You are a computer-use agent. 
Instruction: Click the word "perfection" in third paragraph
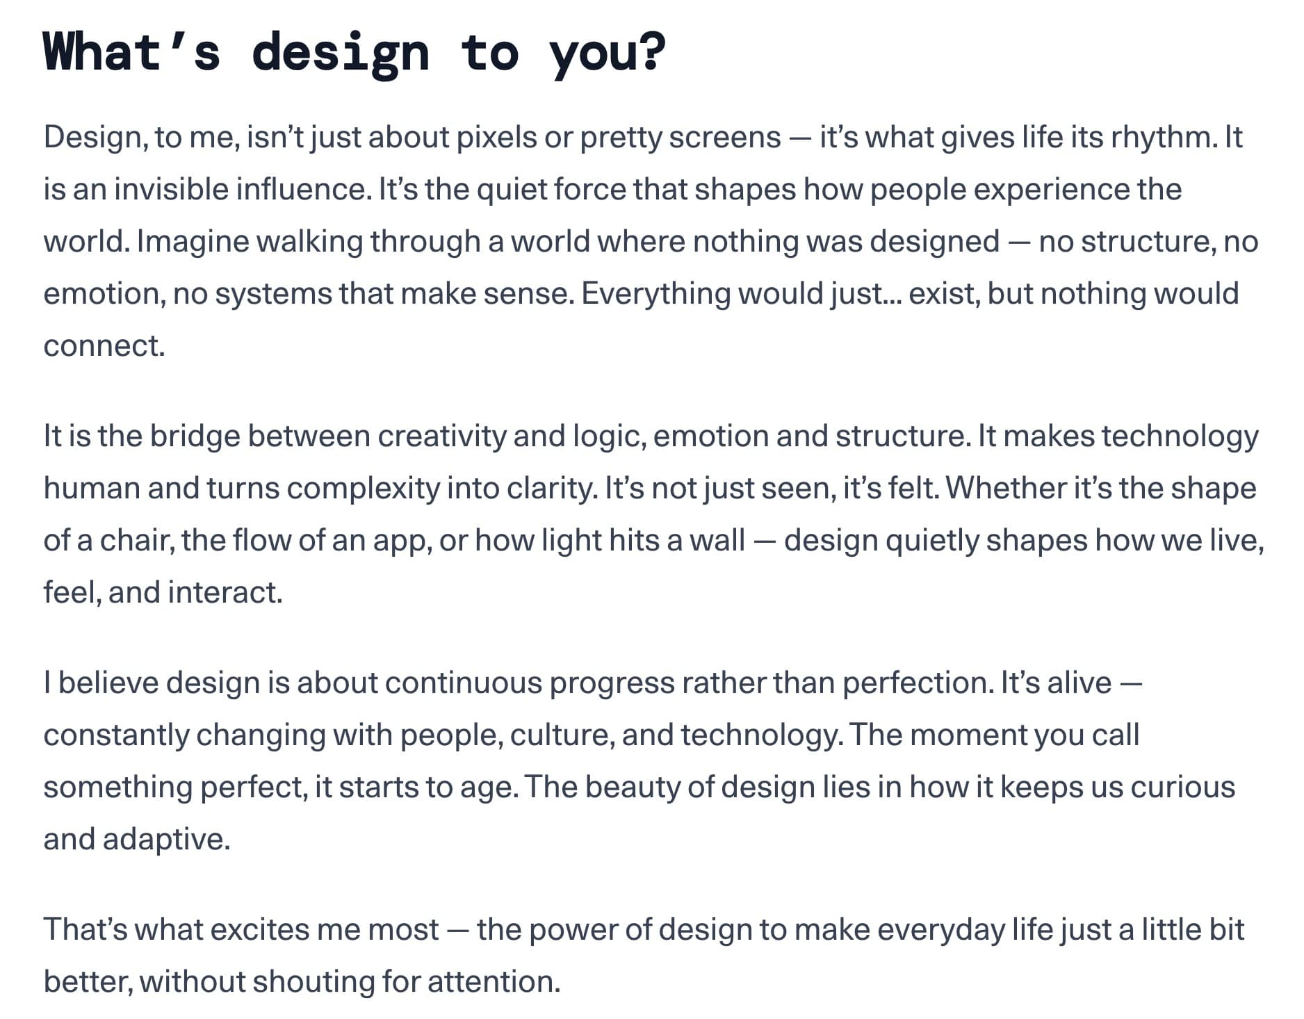[x=916, y=683]
